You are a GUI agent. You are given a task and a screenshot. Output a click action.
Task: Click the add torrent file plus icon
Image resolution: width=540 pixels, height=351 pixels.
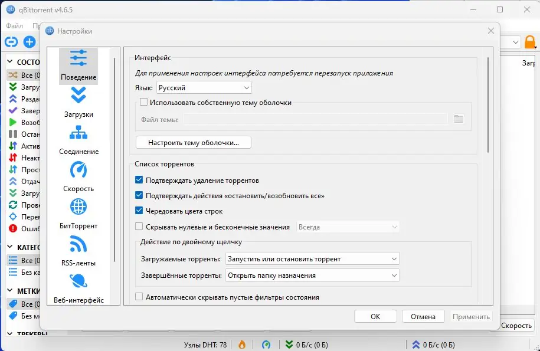tap(30, 42)
